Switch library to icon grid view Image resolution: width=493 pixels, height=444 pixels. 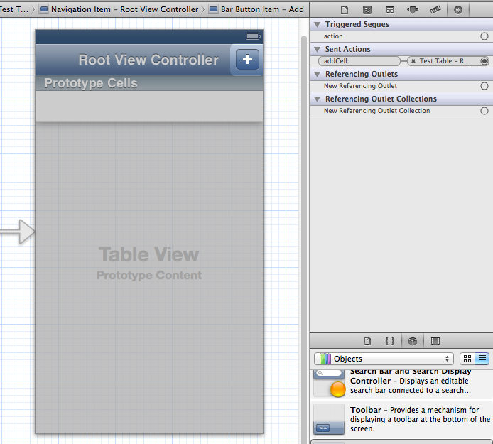467,359
